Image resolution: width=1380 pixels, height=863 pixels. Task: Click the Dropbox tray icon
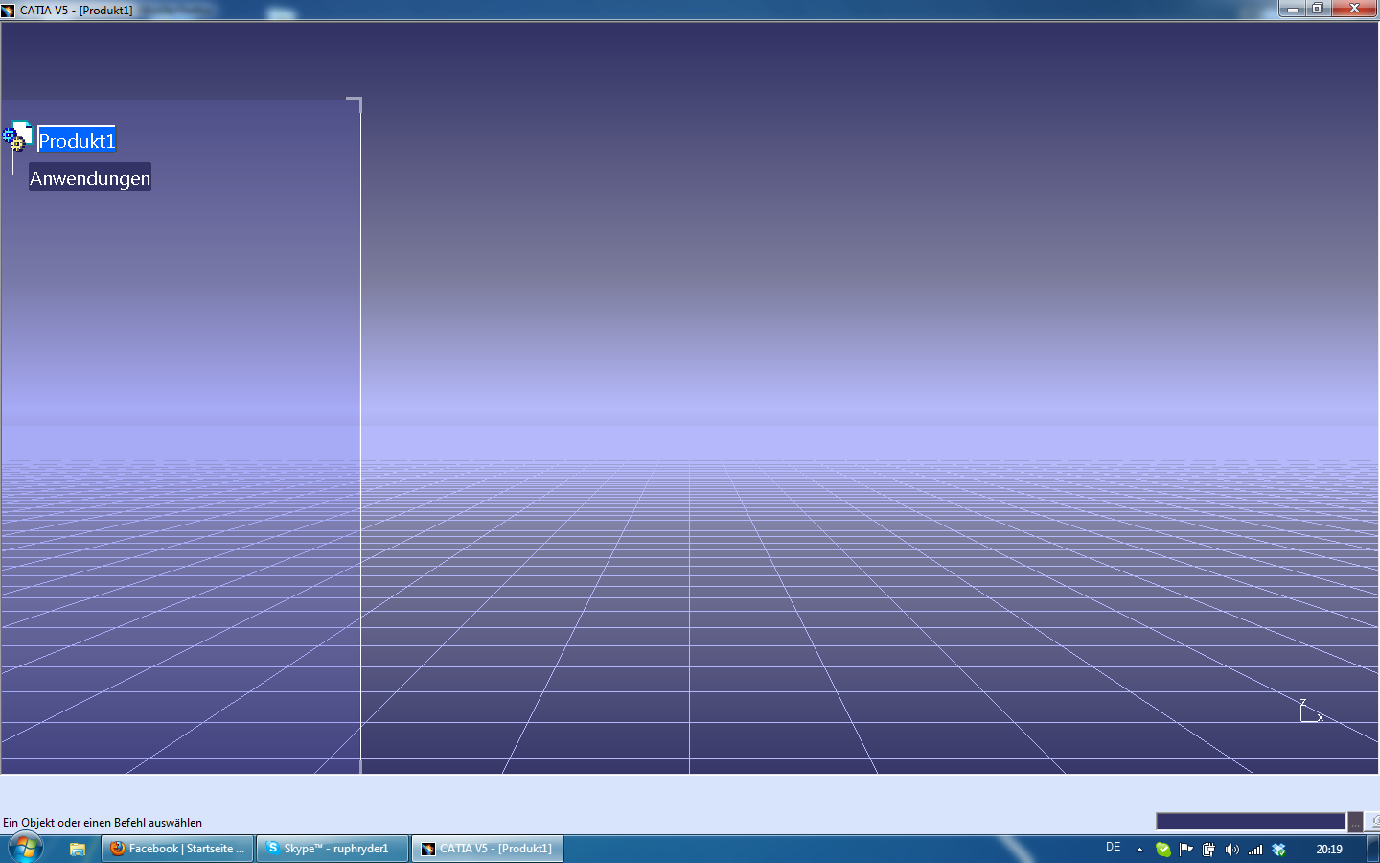tap(1278, 850)
